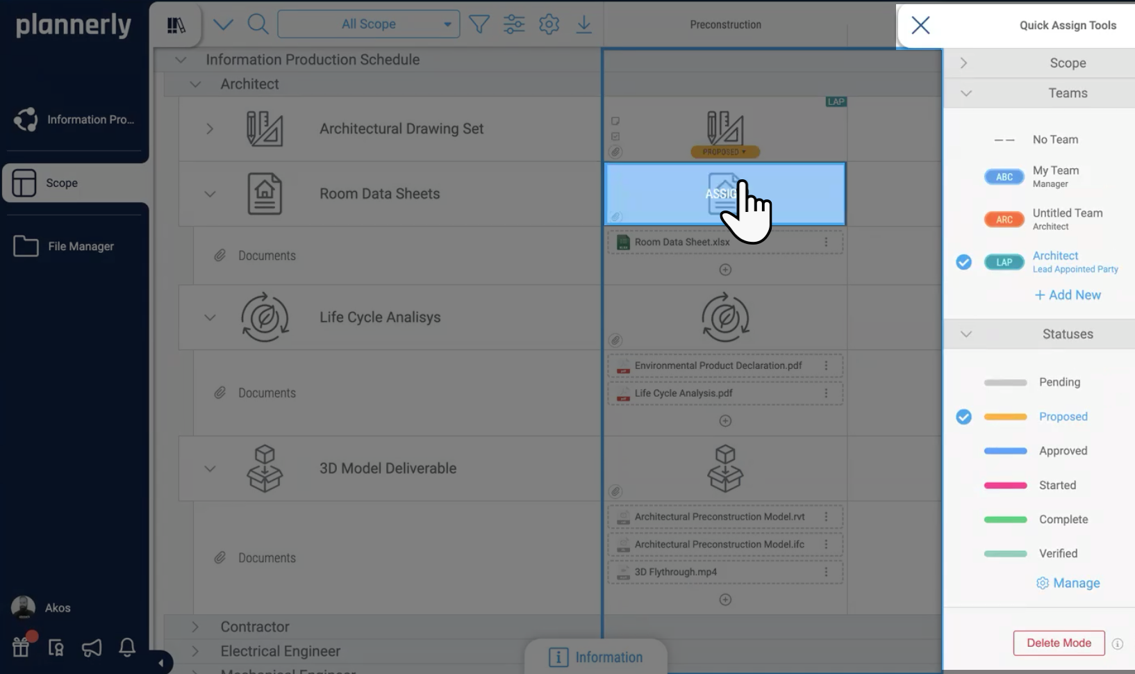This screenshot has height=674, width=1135.
Task: Open the sliders adjustment icon
Action: click(x=514, y=24)
